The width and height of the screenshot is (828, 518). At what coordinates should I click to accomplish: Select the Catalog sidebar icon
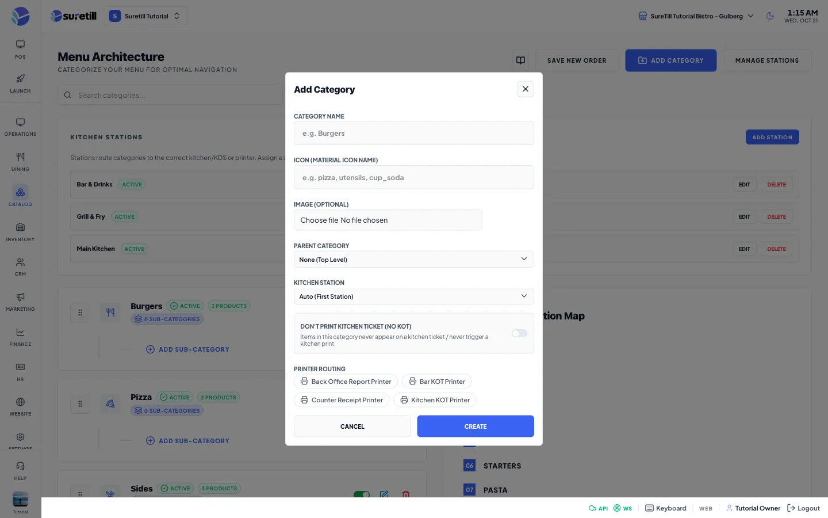point(20,197)
